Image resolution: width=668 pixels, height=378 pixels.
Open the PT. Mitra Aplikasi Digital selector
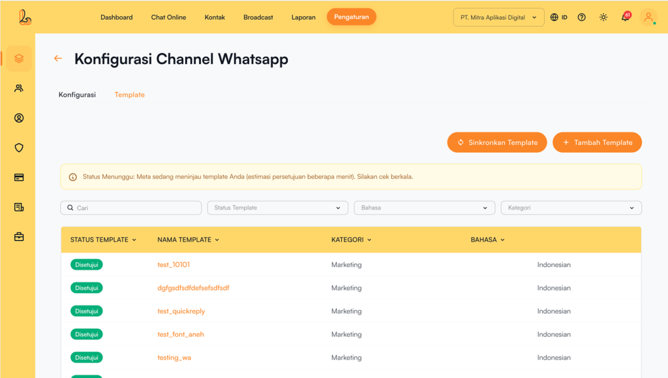click(x=498, y=18)
